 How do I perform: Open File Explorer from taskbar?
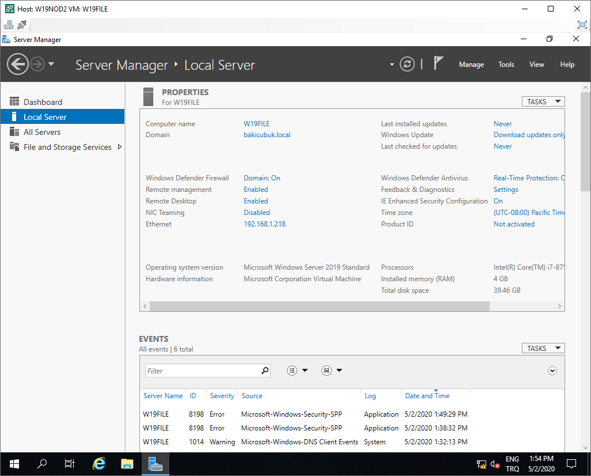pyautogui.click(x=127, y=464)
